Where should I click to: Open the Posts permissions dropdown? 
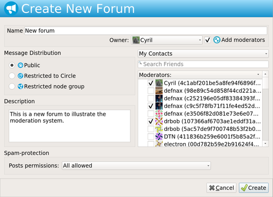136,165
